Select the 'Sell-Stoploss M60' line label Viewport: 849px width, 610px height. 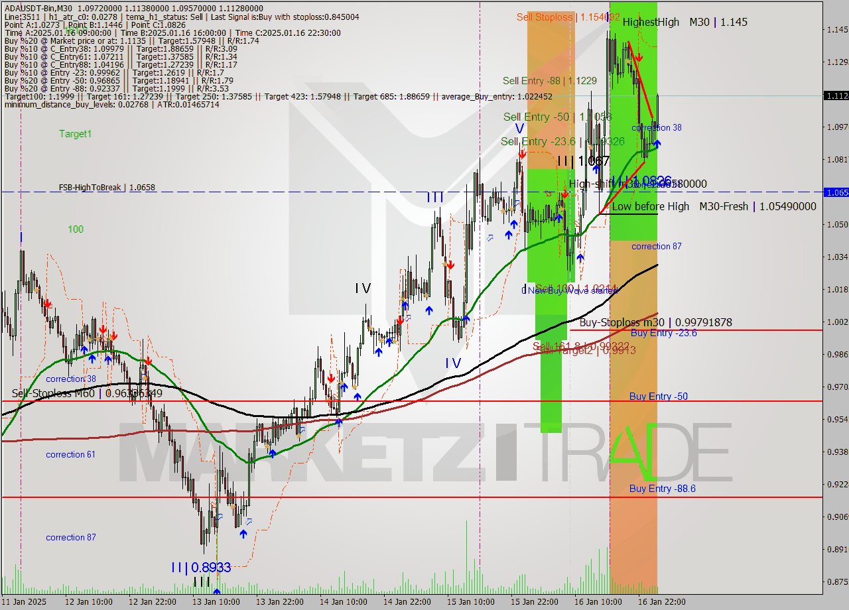click(x=87, y=393)
